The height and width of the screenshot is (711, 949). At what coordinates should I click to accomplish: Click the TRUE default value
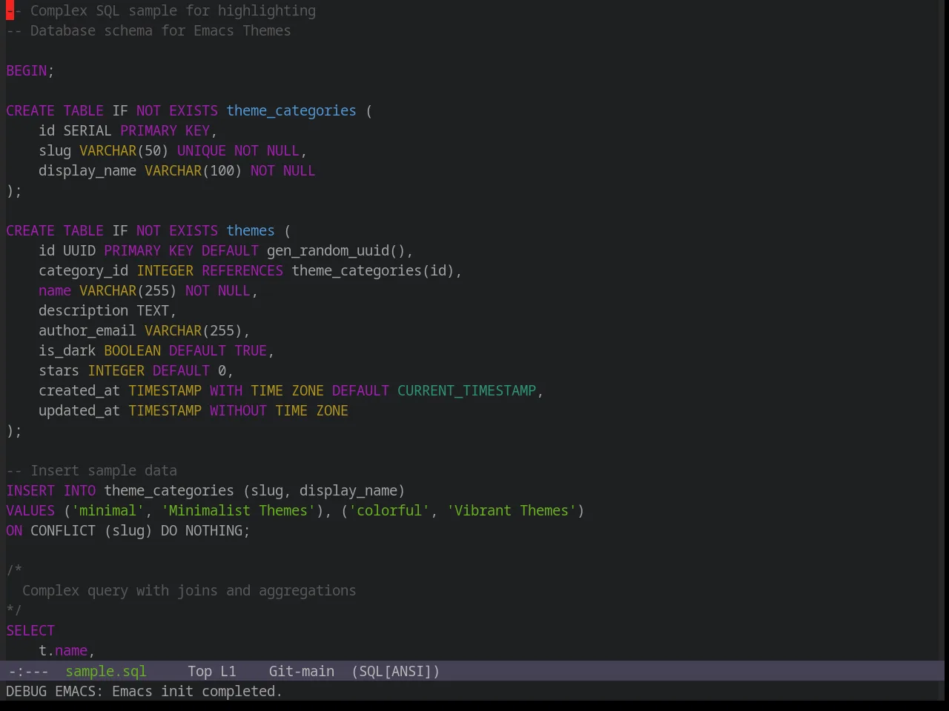click(251, 350)
